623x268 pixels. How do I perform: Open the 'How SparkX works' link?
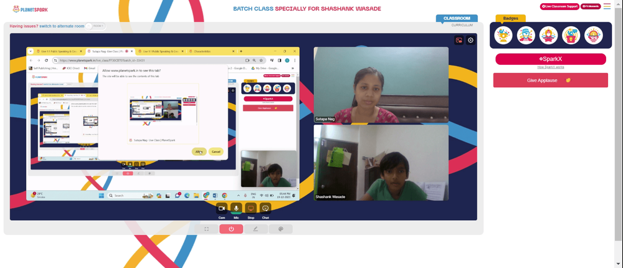point(551,67)
